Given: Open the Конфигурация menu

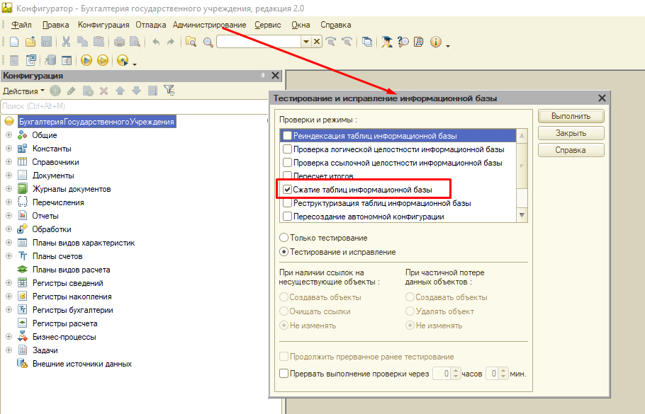Looking at the screenshot, I should point(103,25).
